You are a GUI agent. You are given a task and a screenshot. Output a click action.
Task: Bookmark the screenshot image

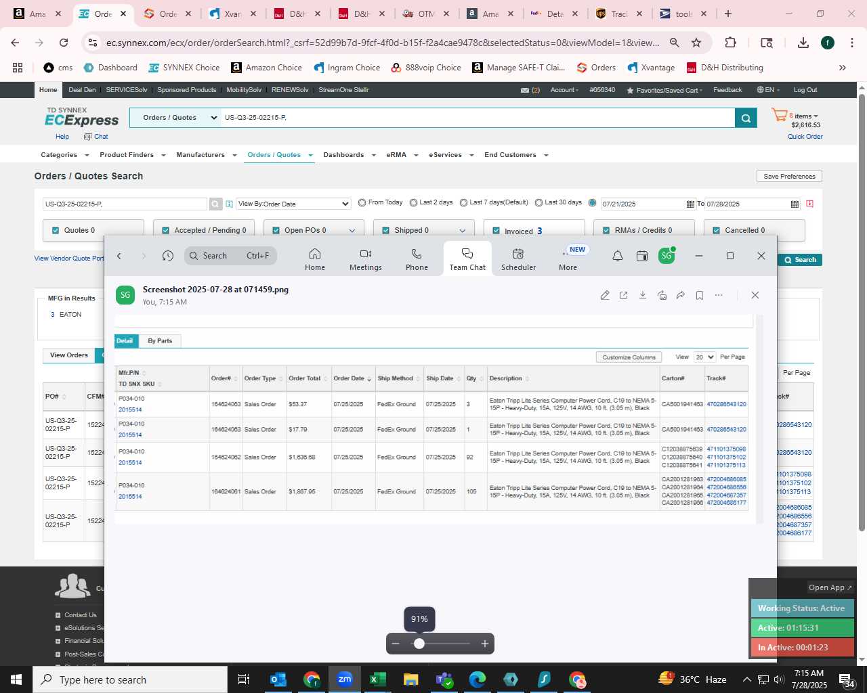click(x=700, y=295)
